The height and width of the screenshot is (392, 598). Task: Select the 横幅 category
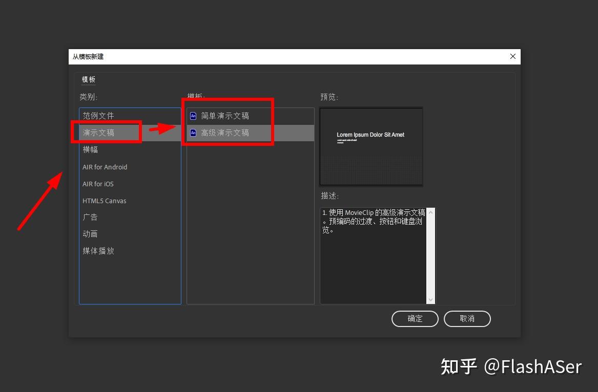click(x=90, y=149)
